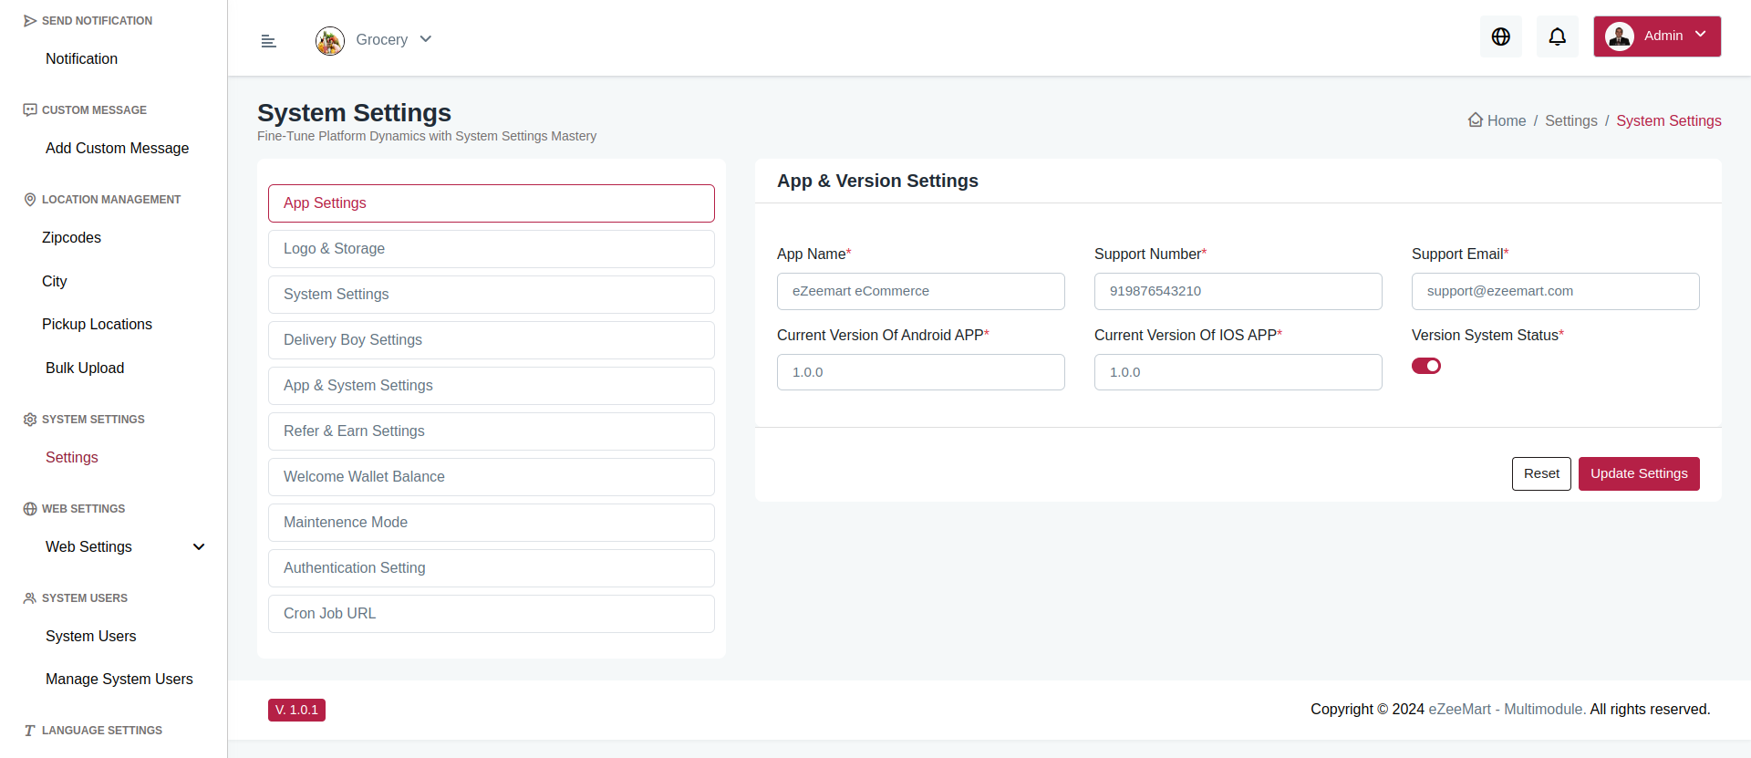Expand the Web Settings submenu chevron
This screenshot has width=1751, height=758.
point(199,547)
